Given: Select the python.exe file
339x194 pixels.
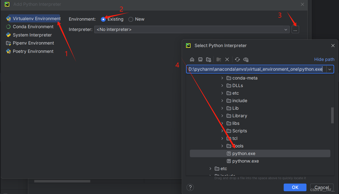Looking at the screenshot, I should pos(260,153).
